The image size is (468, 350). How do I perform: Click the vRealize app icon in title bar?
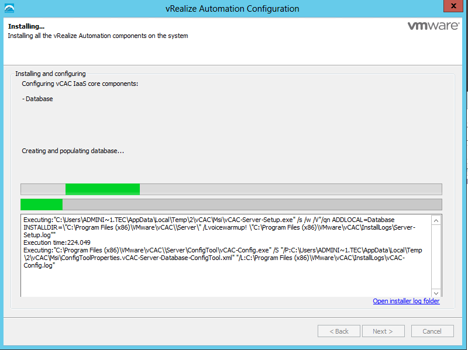(9, 8)
